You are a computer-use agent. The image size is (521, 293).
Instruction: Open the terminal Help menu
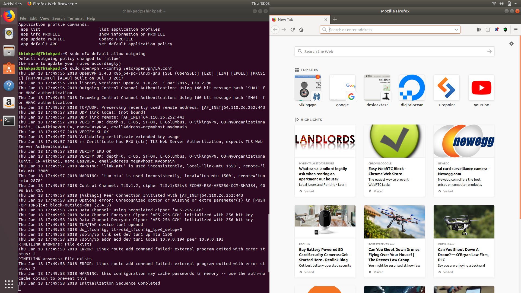[91, 18]
